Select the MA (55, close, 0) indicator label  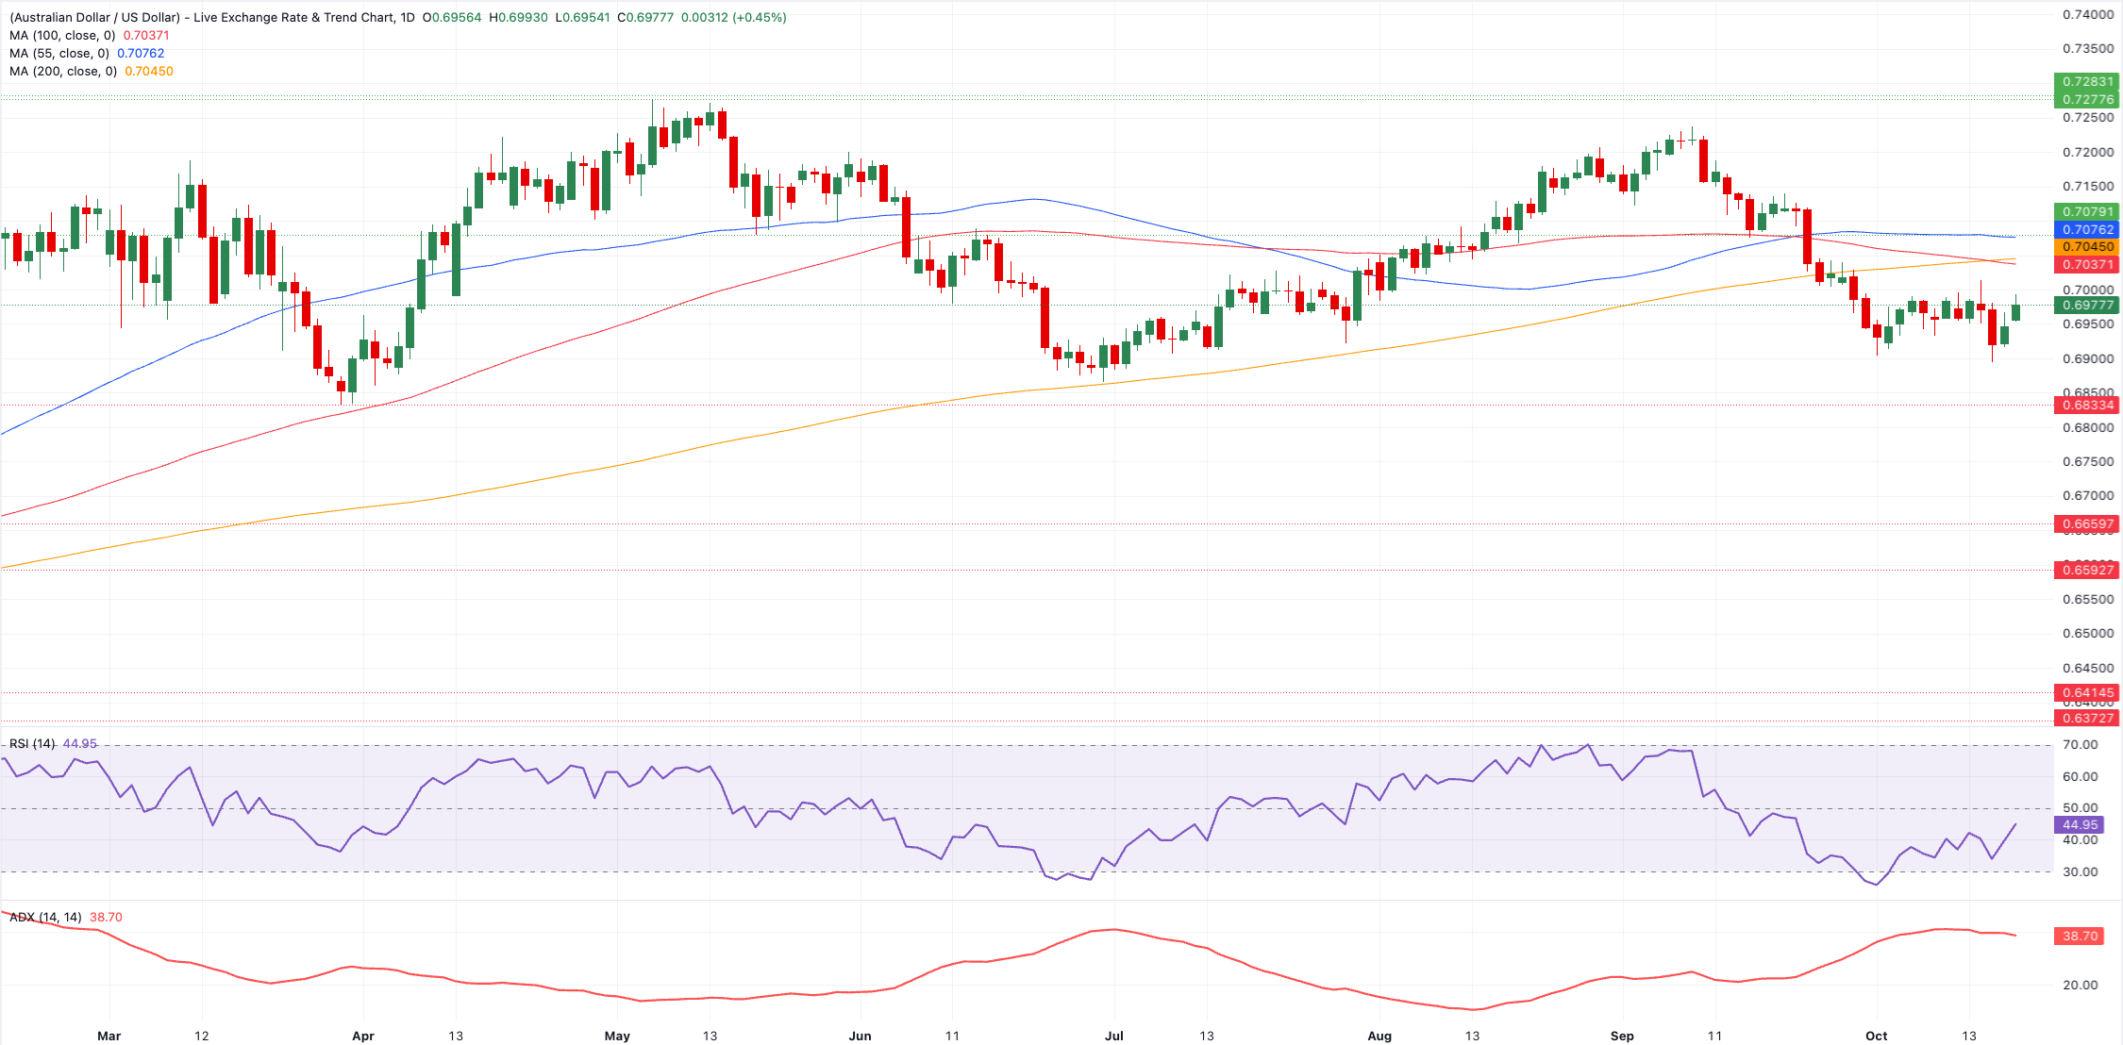[x=59, y=54]
